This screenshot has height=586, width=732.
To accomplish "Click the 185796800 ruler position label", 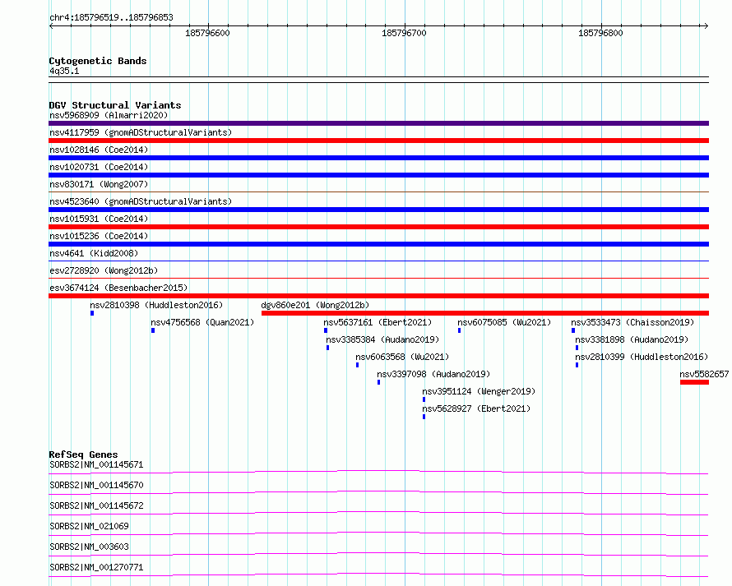I will 600,33.
